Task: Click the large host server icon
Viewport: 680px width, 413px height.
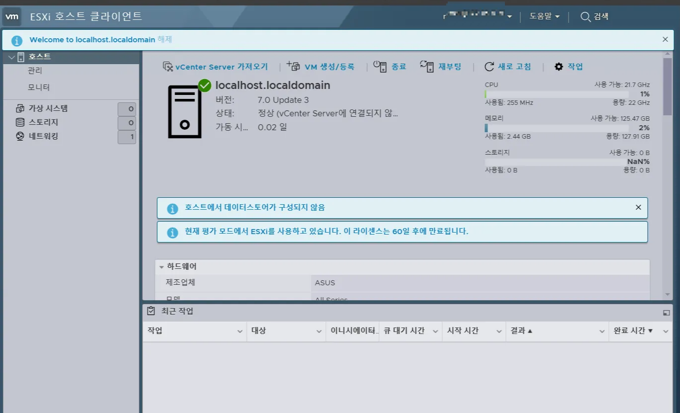Action: (x=185, y=112)
